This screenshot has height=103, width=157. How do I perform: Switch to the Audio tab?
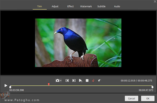tap(117, 6)
